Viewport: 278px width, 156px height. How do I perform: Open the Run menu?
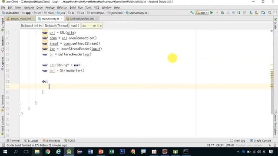[x=80, y=7]
